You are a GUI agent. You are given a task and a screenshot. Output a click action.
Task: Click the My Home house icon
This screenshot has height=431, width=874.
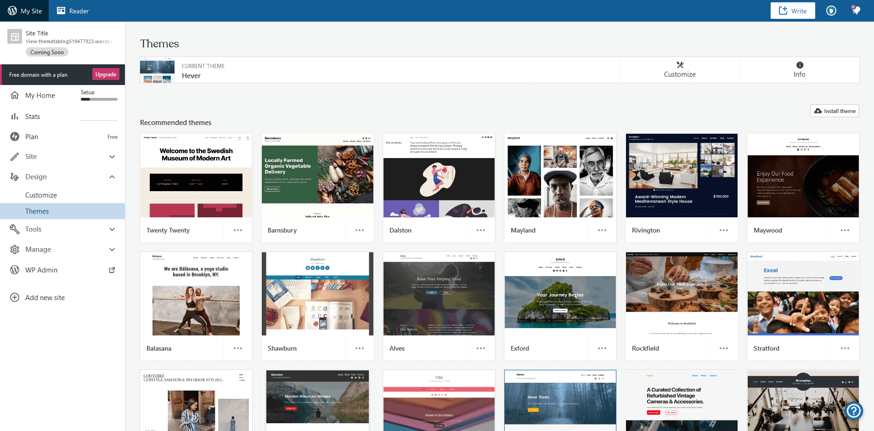[15, 95]
